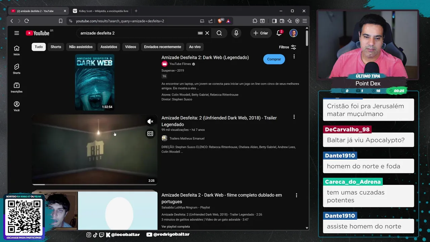Open the Dark Web movie poster thumbnail

(94, 82)
